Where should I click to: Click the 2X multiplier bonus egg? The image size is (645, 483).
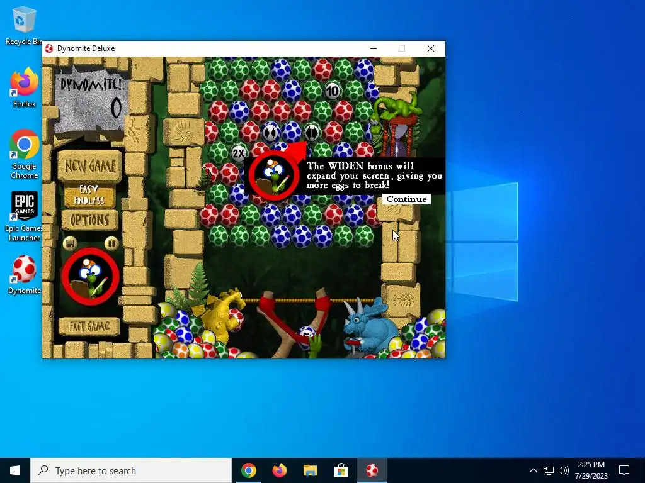tap(239, 153)
